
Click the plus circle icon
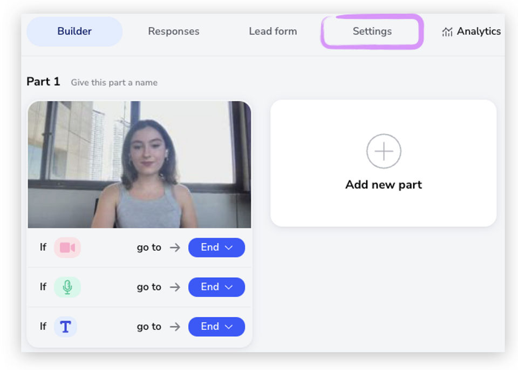(384, 151)
